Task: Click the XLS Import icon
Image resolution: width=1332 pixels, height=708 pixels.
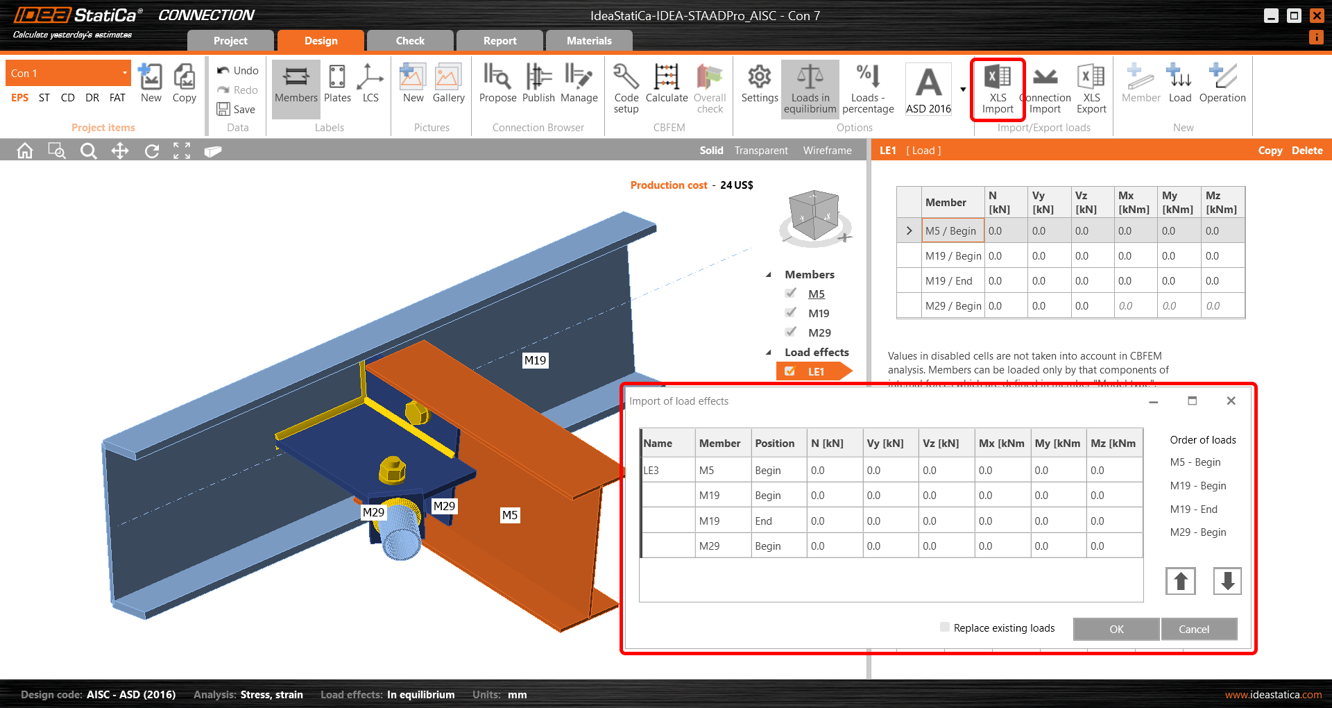Action: (997, 89)
